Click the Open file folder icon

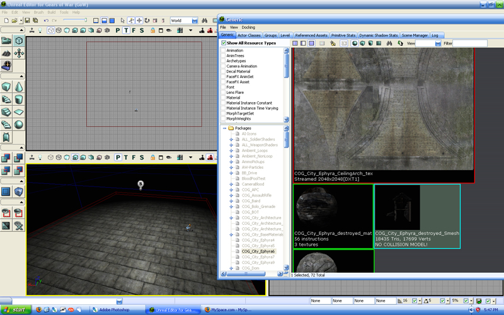tap(14, 20)
